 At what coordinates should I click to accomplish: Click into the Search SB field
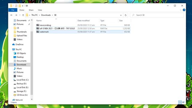tap(157, 15)
